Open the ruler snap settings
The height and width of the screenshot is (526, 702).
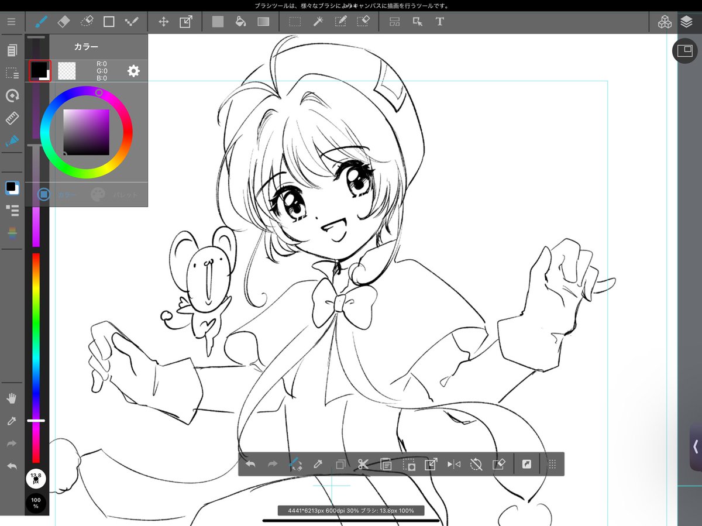[x=12, y=119]
